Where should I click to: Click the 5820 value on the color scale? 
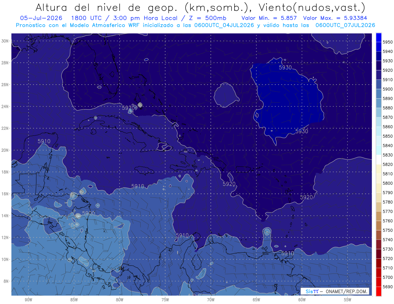click(388, 164)
